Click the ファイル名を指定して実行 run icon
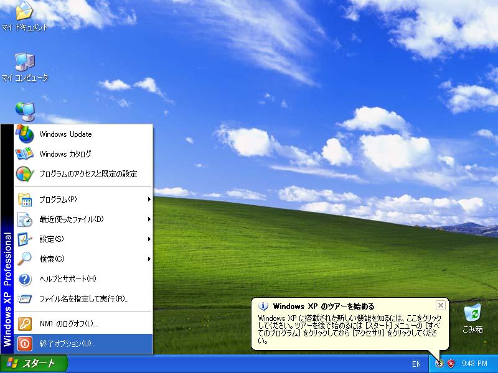The height and width of the screenshot is (373, 498). 24,299
